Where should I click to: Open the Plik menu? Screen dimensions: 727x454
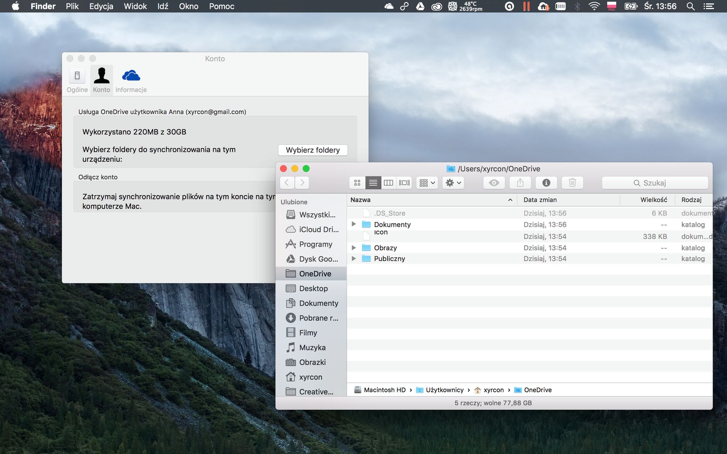(x=72, y=6)
